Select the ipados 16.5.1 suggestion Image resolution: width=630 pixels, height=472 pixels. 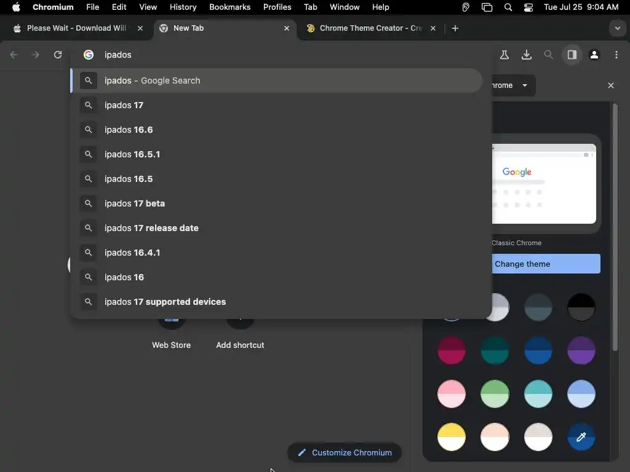(x=276, y=154)
